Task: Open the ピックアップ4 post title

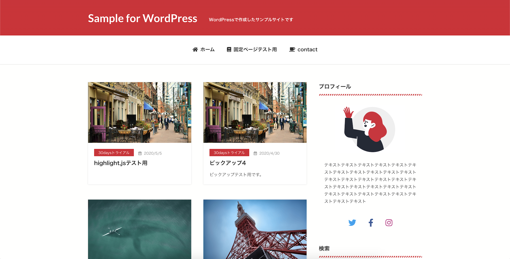Action: click(x=228, y=163)
